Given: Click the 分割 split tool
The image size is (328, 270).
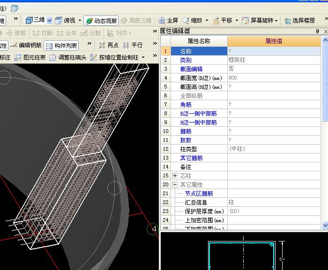Looking at the screenshot, I should pos(90,33).
